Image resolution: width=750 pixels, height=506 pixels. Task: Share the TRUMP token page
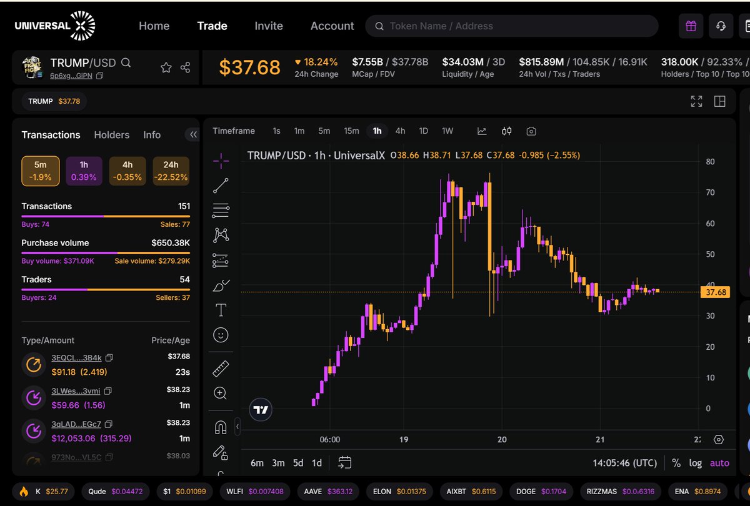185,67
